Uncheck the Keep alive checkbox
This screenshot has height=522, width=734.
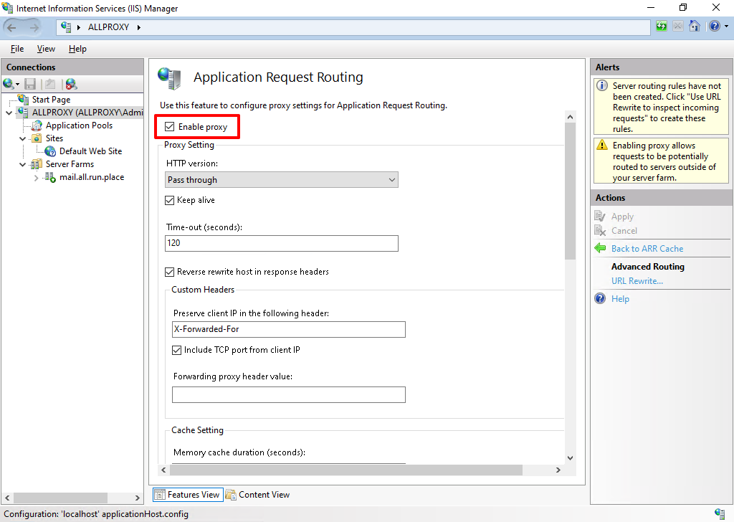[169, 200]
